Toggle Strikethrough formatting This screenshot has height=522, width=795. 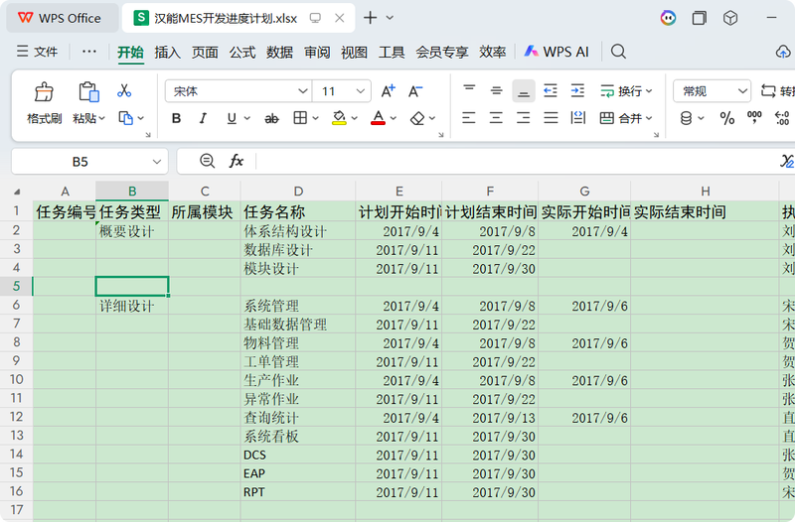(x=271, y=118)
